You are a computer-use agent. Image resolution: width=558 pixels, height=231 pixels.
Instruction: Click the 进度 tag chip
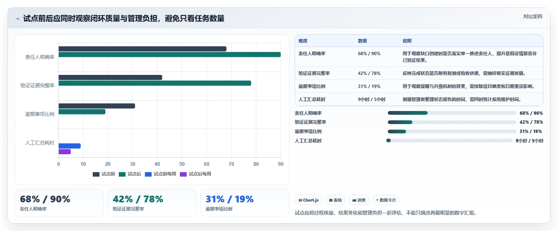coord(359,200)
